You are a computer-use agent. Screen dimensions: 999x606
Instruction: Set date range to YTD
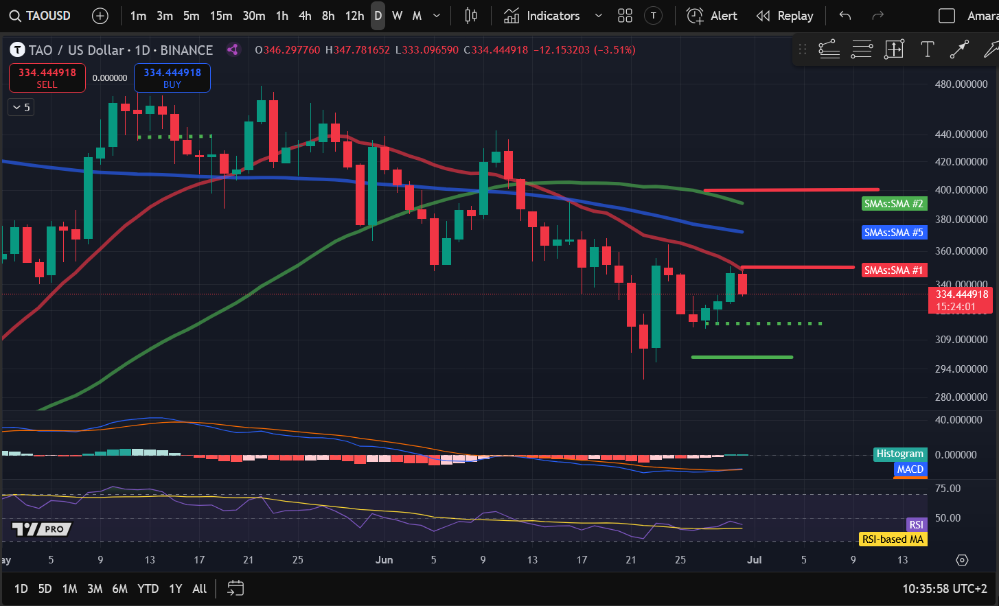tap(148, 589)
